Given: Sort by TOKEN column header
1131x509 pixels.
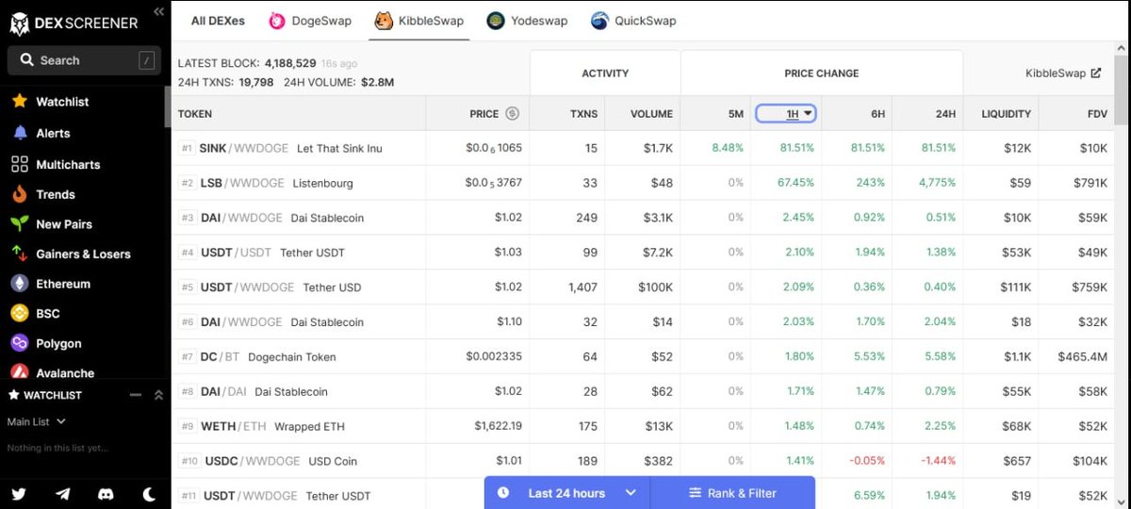Looking at the screenshot, I should [x=195, y=113].
